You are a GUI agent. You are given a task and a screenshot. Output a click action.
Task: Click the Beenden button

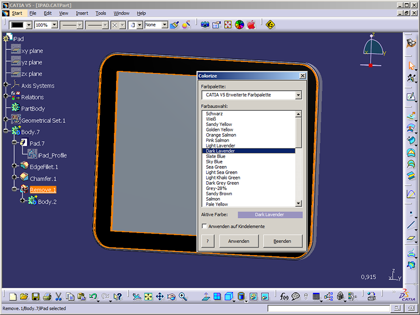(x=282, y=241)
